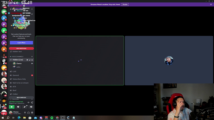This screenshot has width=214, height=120.
Task: Switch to OBS Studio in taskbar
Action: (x=63, y=118)
